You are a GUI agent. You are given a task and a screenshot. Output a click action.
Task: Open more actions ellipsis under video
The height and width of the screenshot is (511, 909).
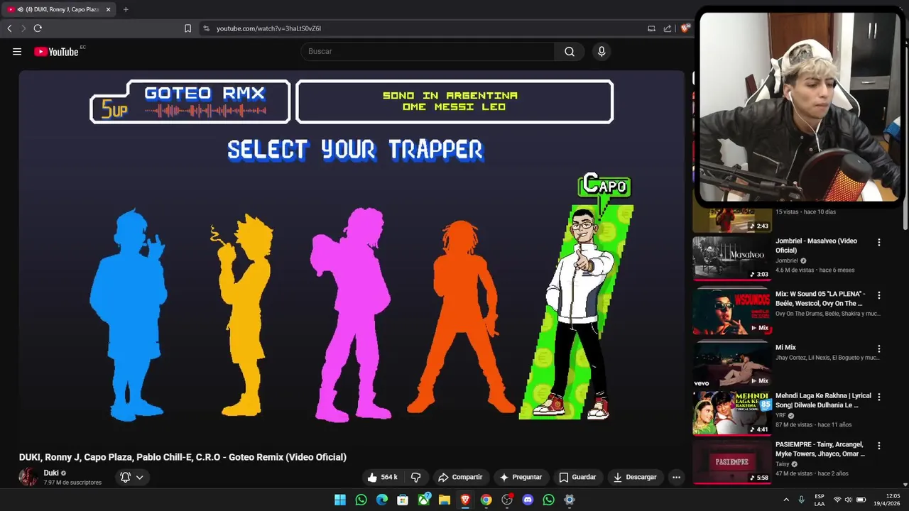click(676, 477)
